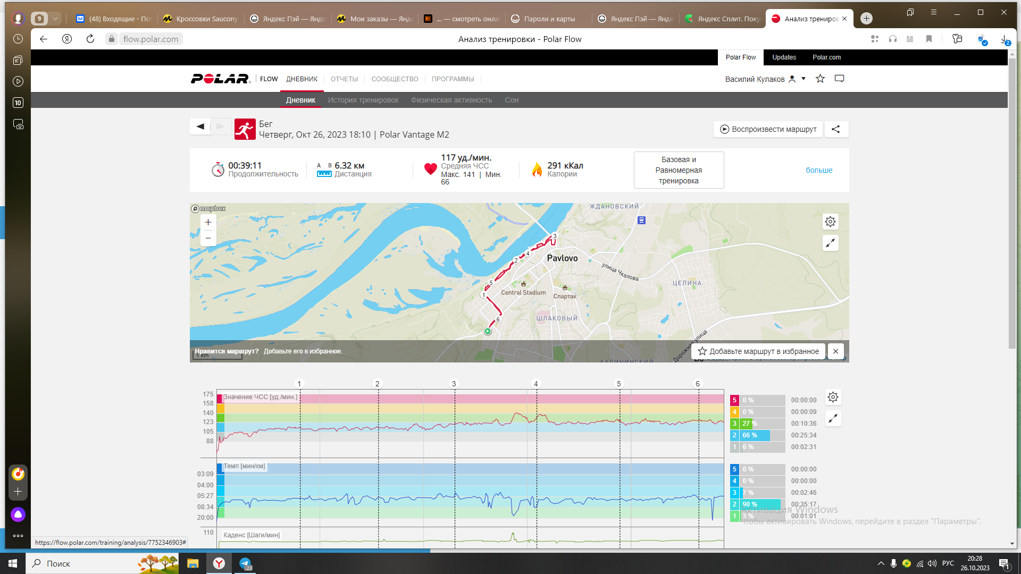Bookmark this page in browser
This screenshot has width=1021, height=574.
(x=929, y=39)
